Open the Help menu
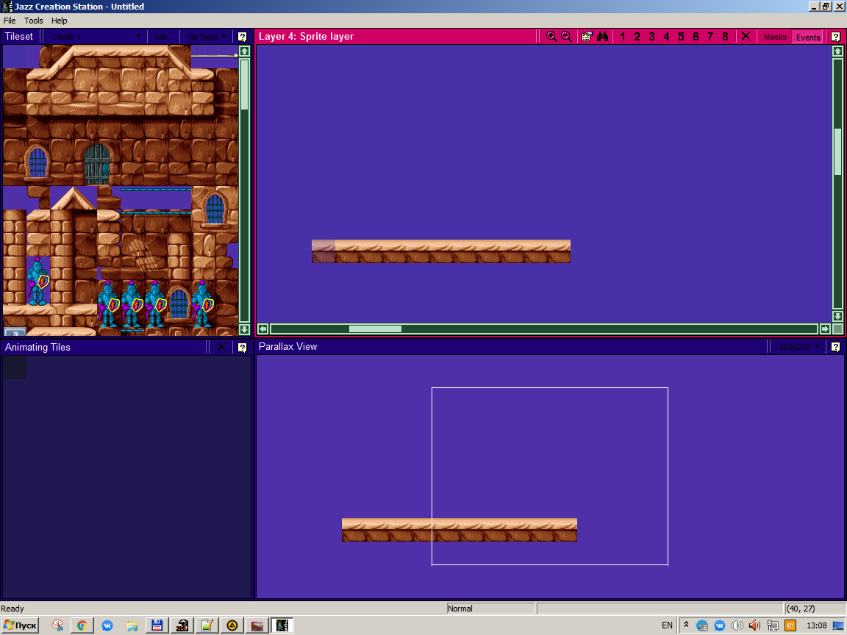This screenshot has width=847, height=635. [60, 21]
